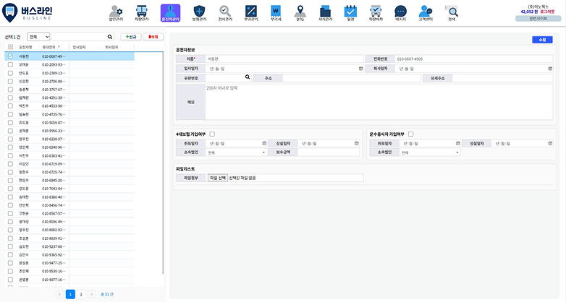This screenshot has width=566, height=302.
Task: Open the DTG location icon
Action: (x=300, y=12)
